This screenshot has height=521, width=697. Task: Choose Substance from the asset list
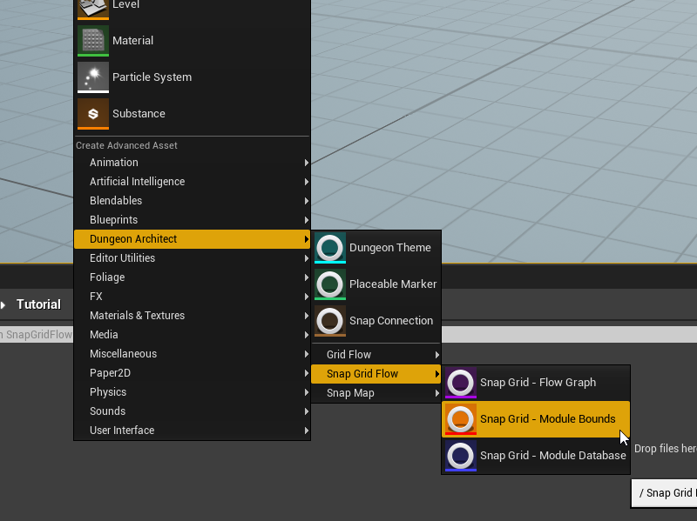click(x=192, y=114)
